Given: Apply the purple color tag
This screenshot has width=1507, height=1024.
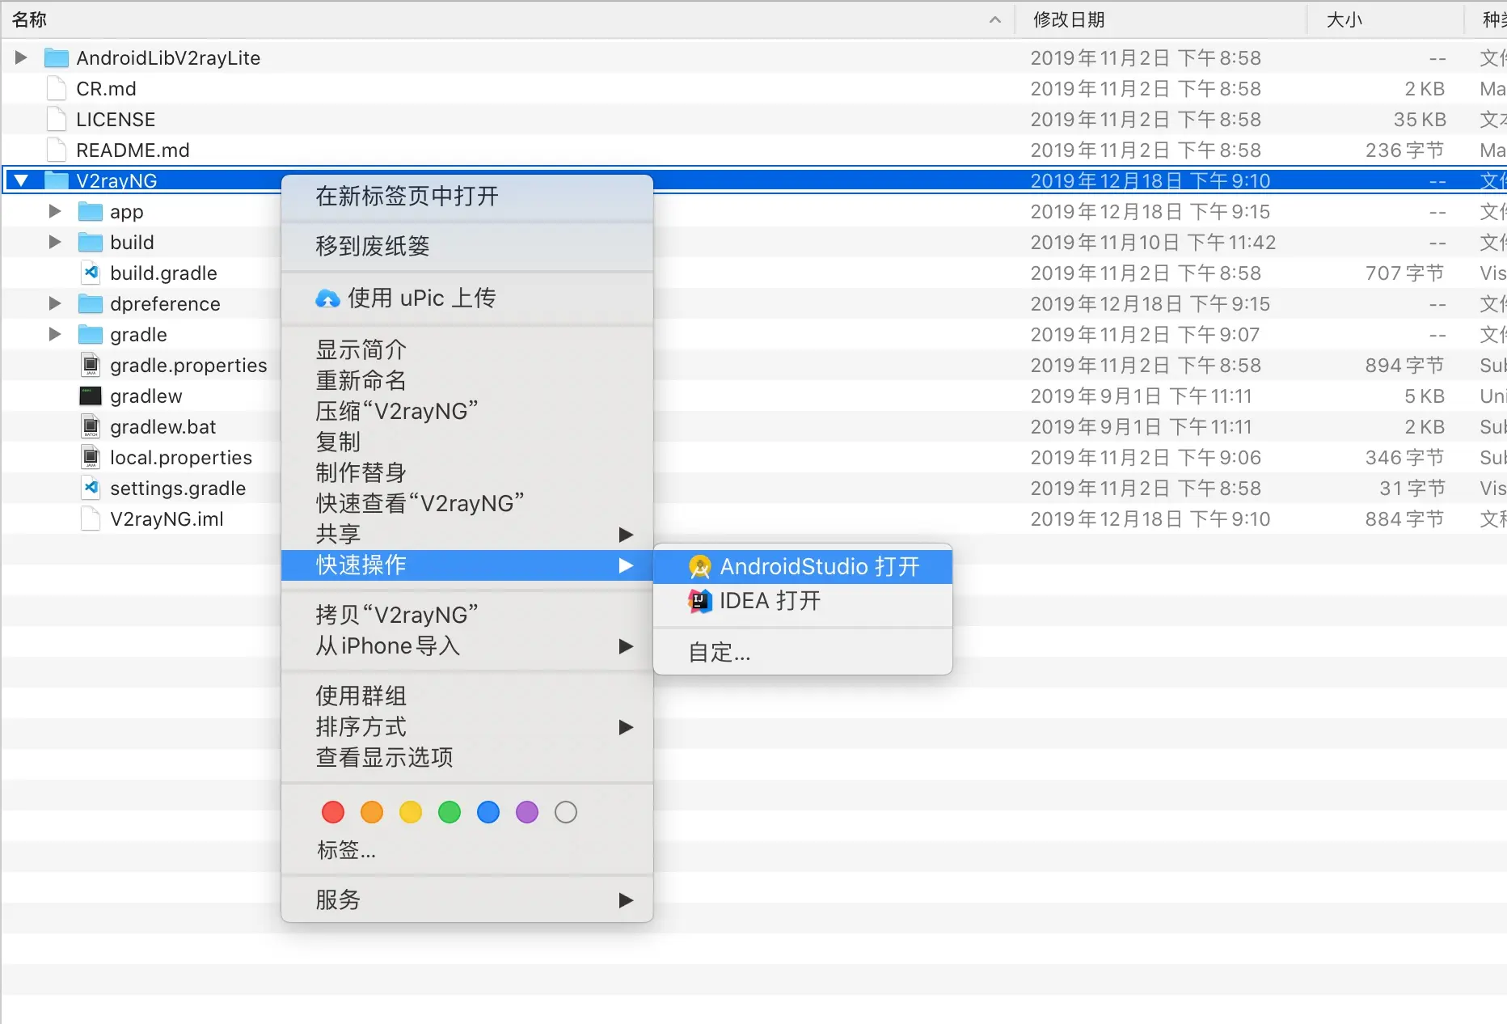Looking at the screenshot, I should point(527,812).
